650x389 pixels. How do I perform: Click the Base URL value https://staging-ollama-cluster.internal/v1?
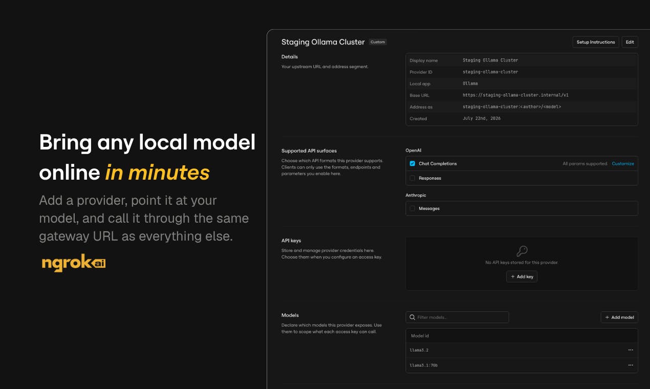click(x=515, y=95)
